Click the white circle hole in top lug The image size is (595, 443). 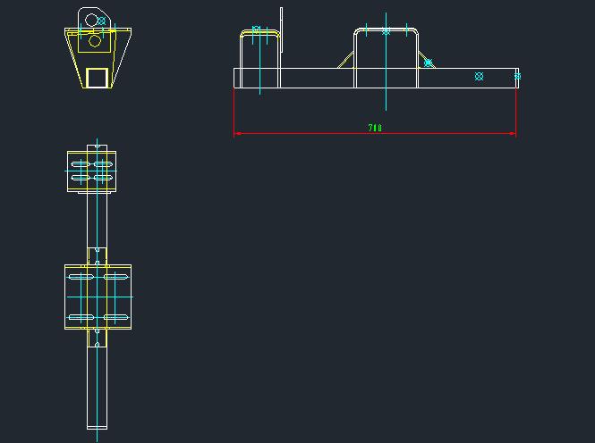pos(89,19)
